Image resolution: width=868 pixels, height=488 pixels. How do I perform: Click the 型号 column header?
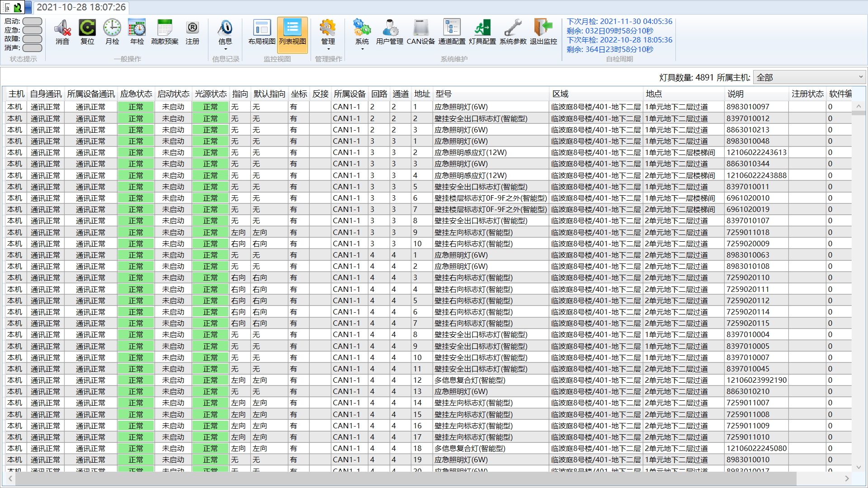443,94
